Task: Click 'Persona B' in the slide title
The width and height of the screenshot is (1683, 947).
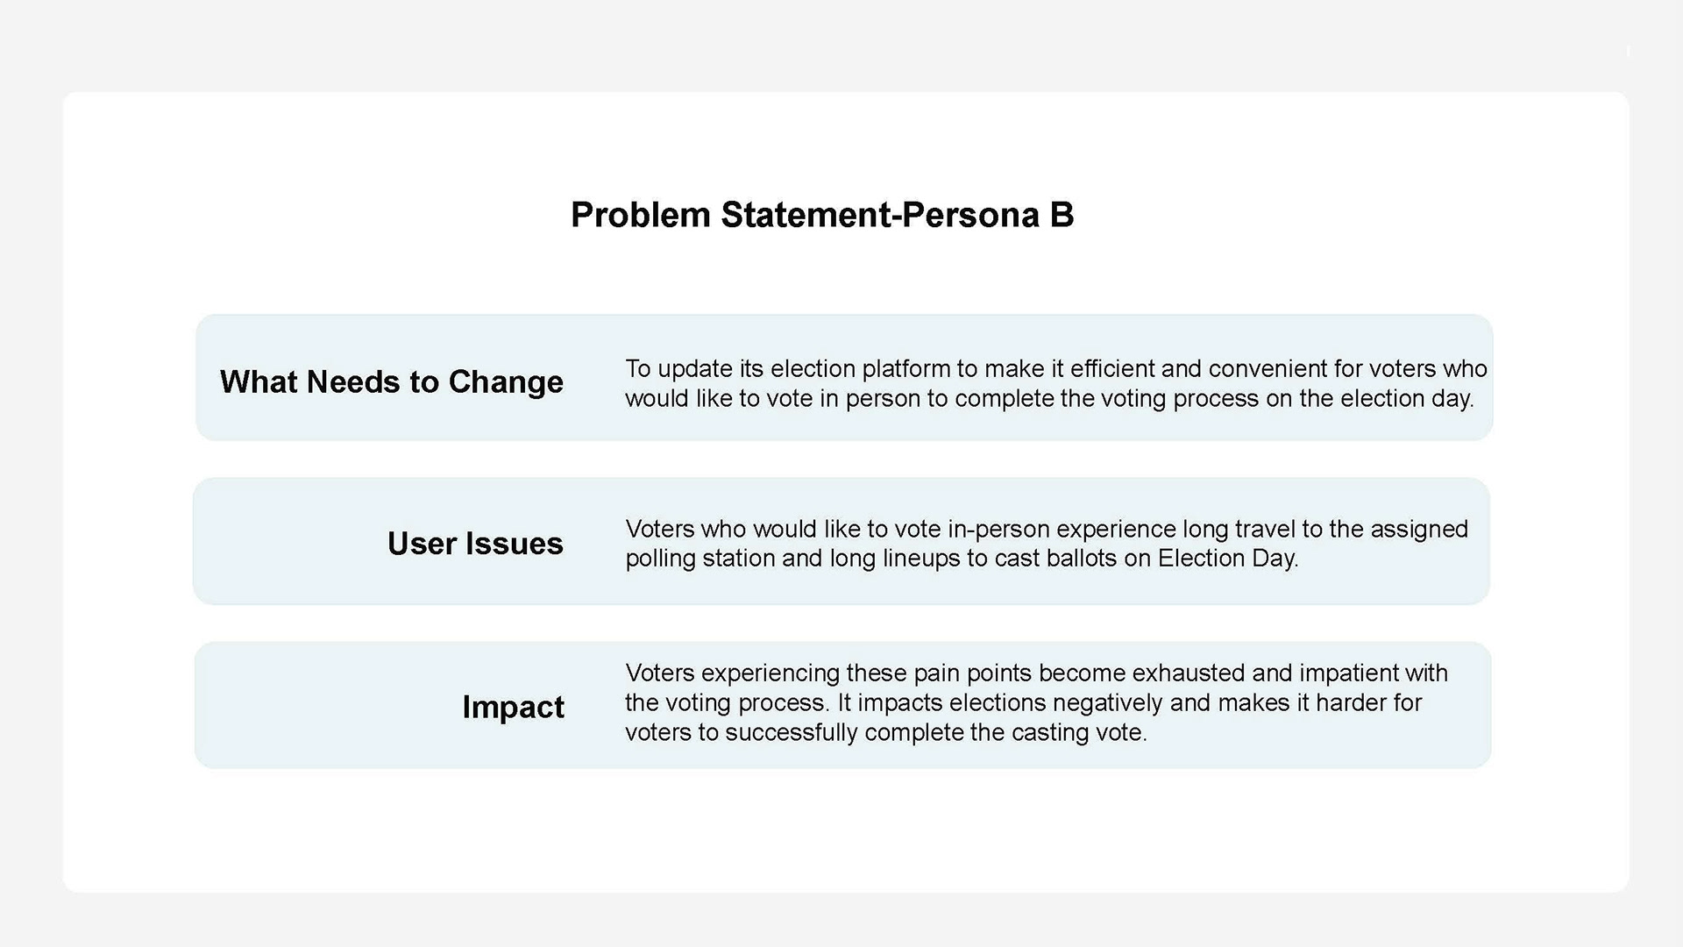Action: (988, 215)
